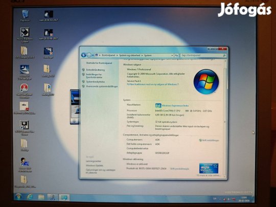
Task: Click the System og sikkerhed breadcrumb
Action: [x=129, y=55]
